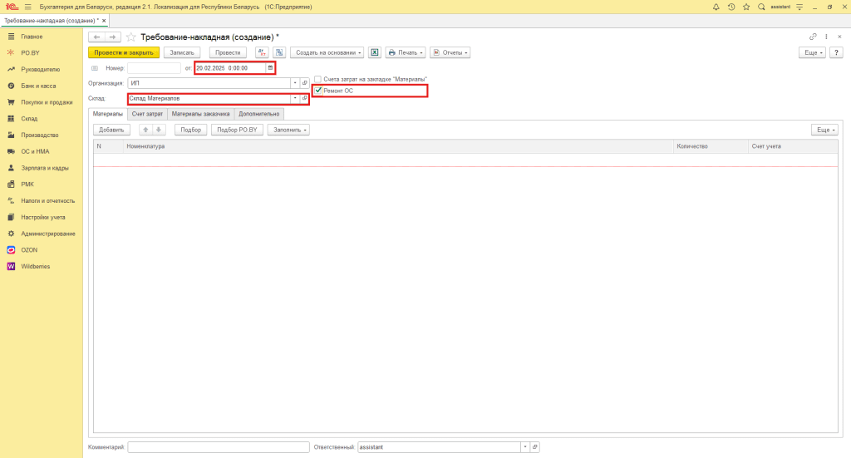Navigate forward with the right arrow
Image resolution: width=851 pixels, height=458 pixels.
112,37
